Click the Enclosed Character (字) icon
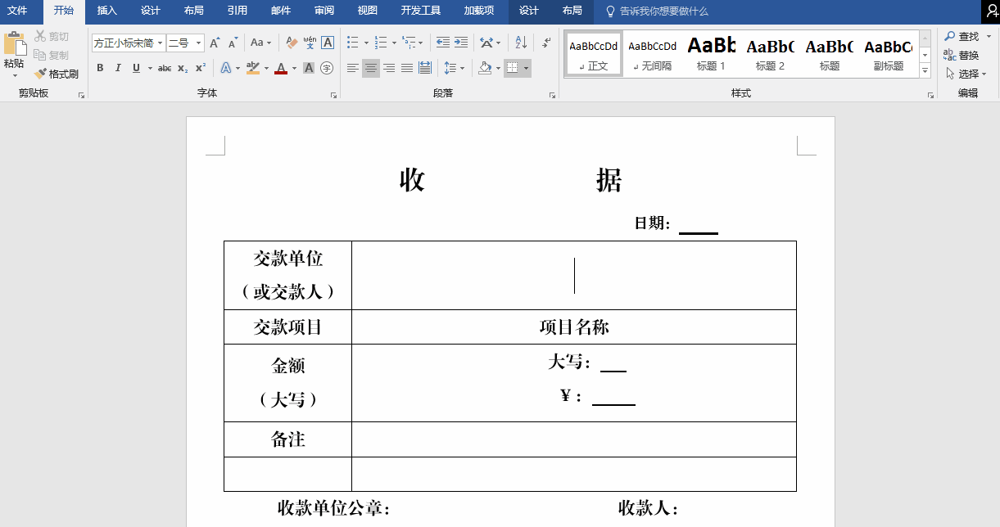Viewport: 1000px width, 527px height. tap(327, 68)
